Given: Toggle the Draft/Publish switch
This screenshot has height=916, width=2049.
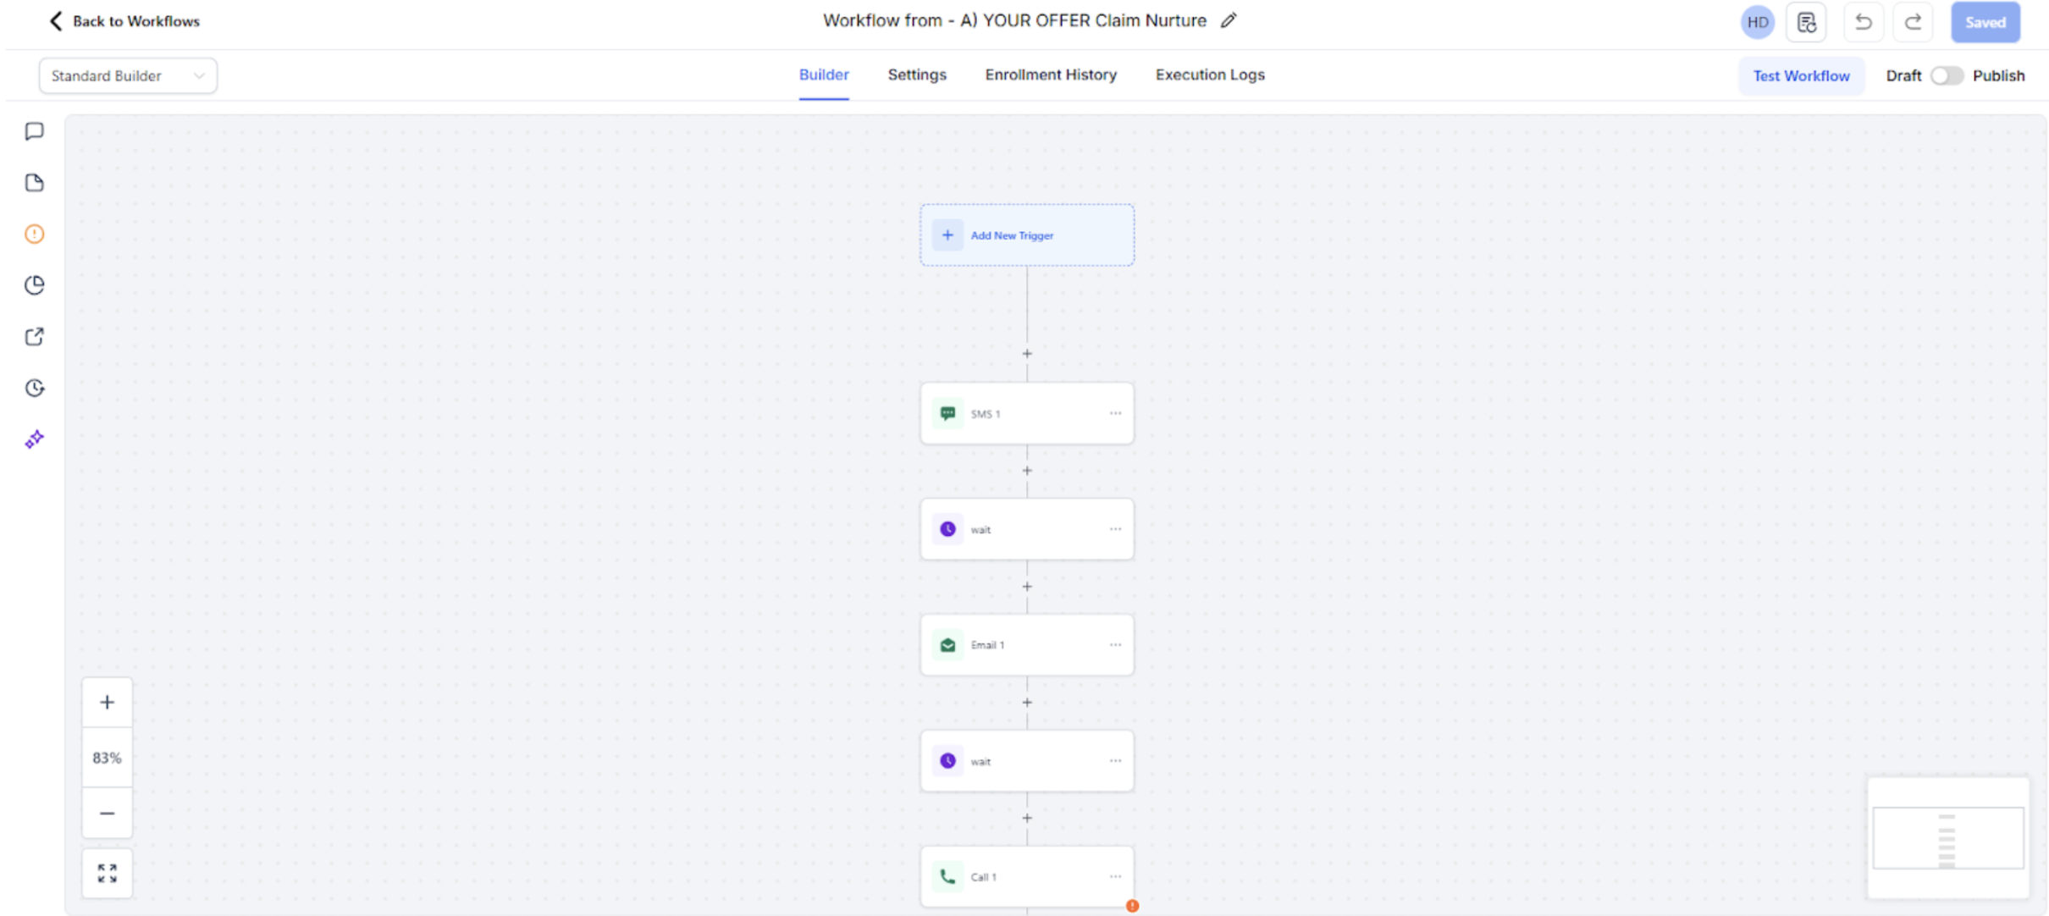Looking at the screenshot, I should click(1947, 75).
